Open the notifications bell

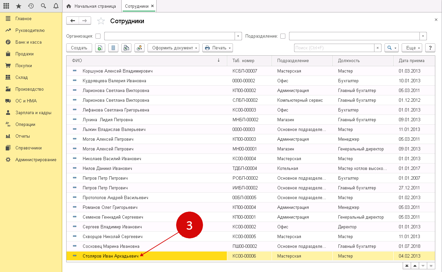click(55, 6)
